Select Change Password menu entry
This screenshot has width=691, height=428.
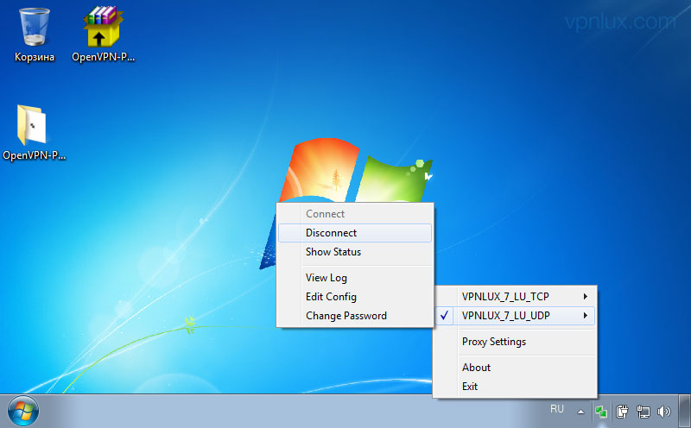(355, 316)
